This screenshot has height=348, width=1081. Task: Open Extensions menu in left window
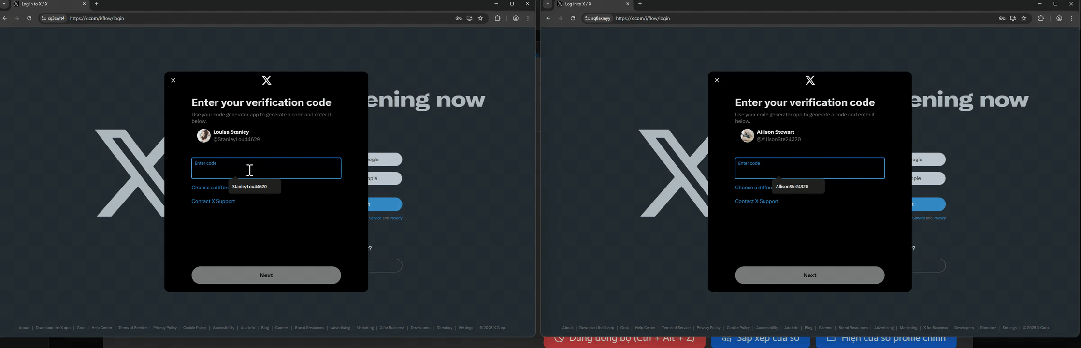point(498,19)
